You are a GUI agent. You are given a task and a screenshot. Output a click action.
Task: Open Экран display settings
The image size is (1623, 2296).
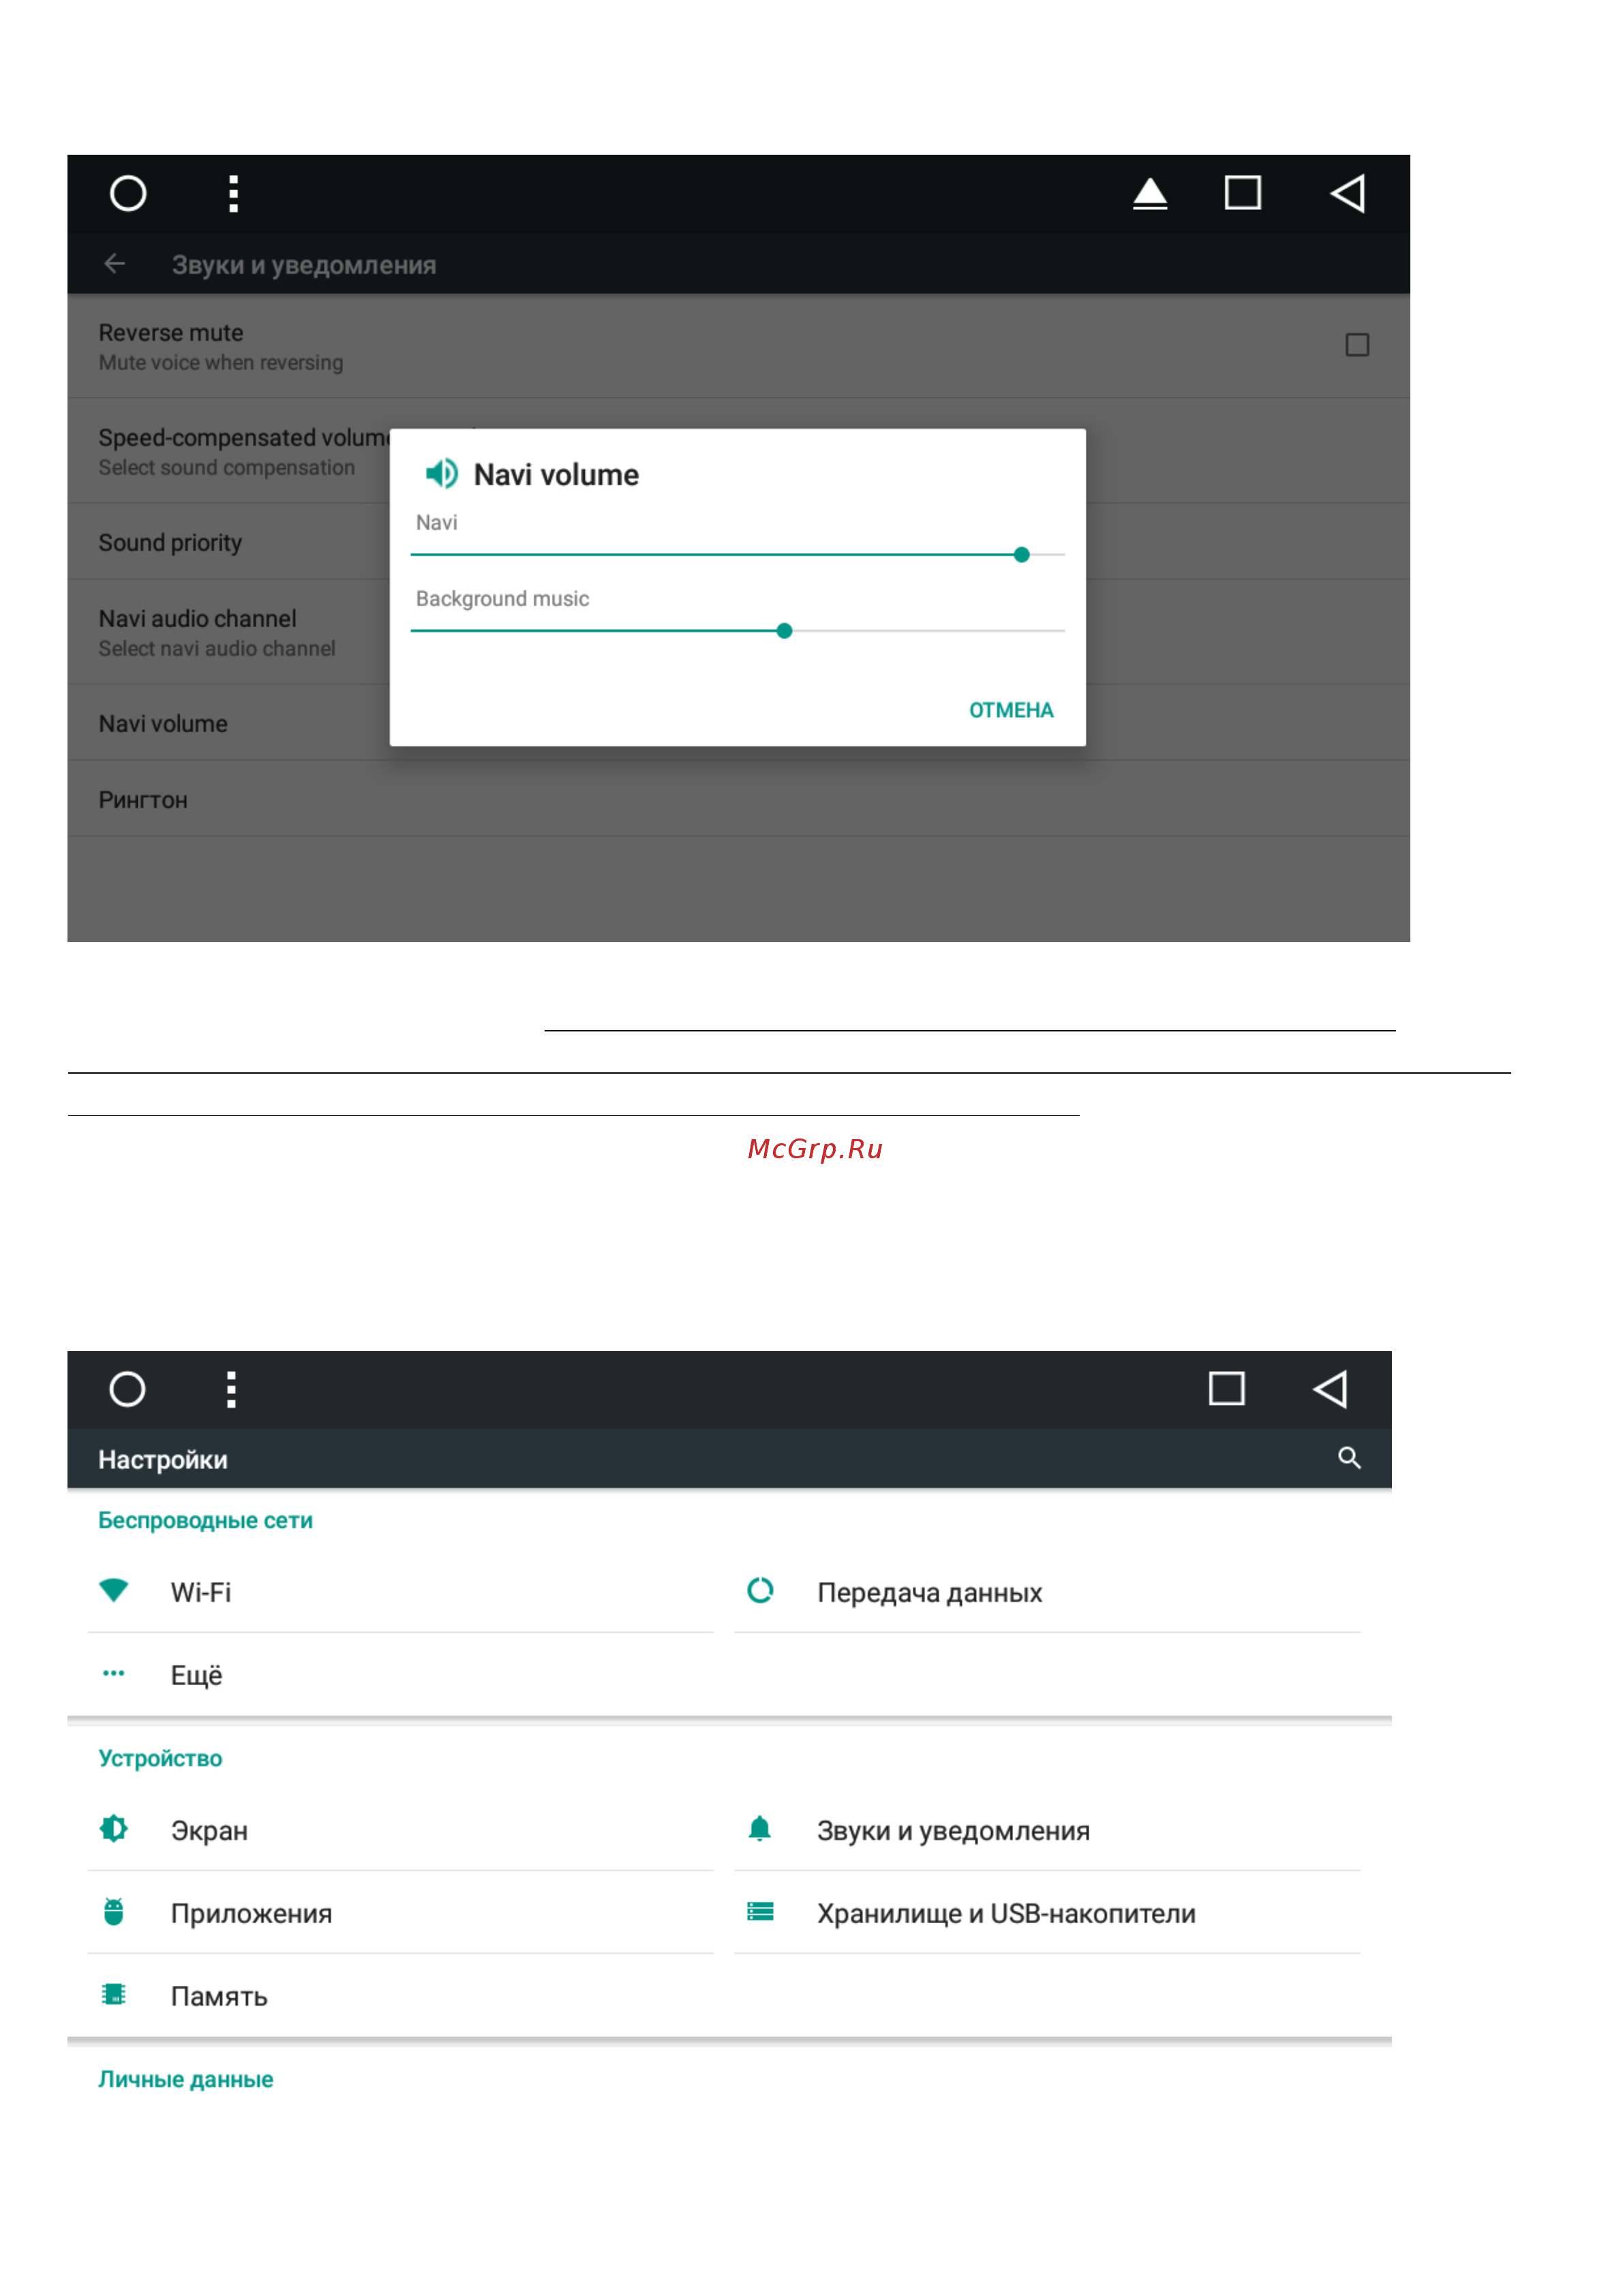point(401,1831)
